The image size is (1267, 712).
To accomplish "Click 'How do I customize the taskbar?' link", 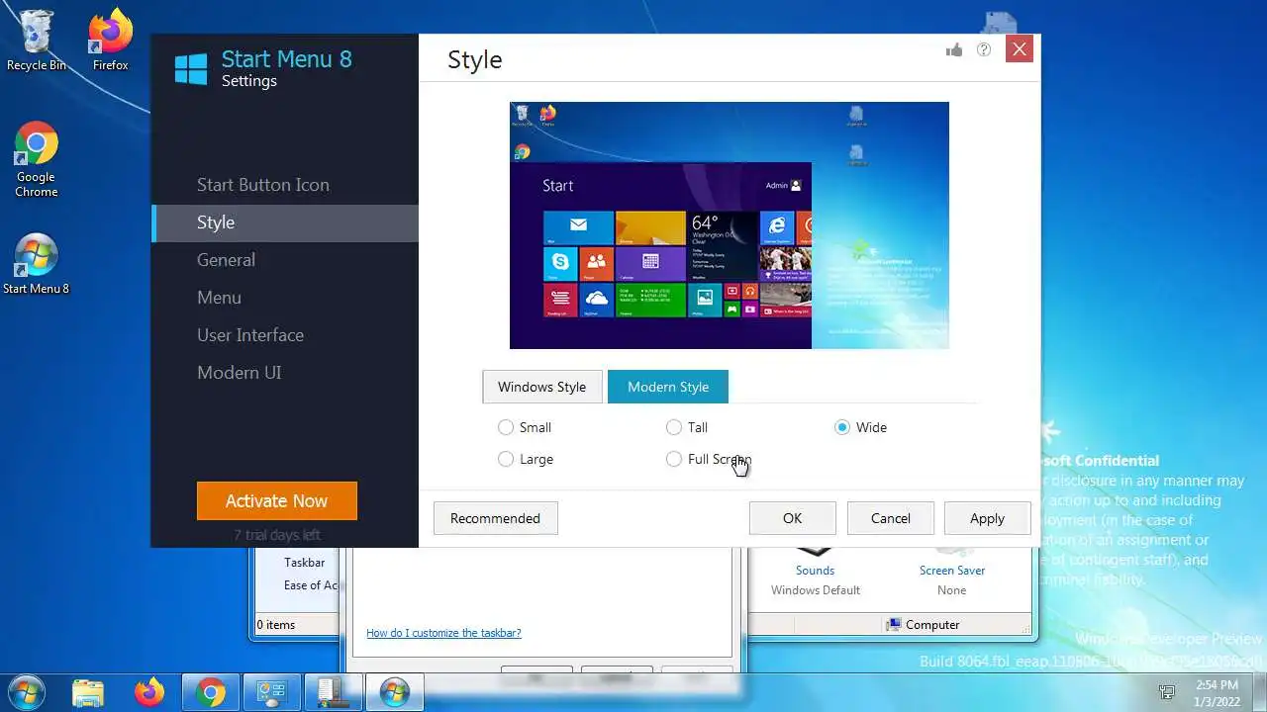I will click(443, 633).
